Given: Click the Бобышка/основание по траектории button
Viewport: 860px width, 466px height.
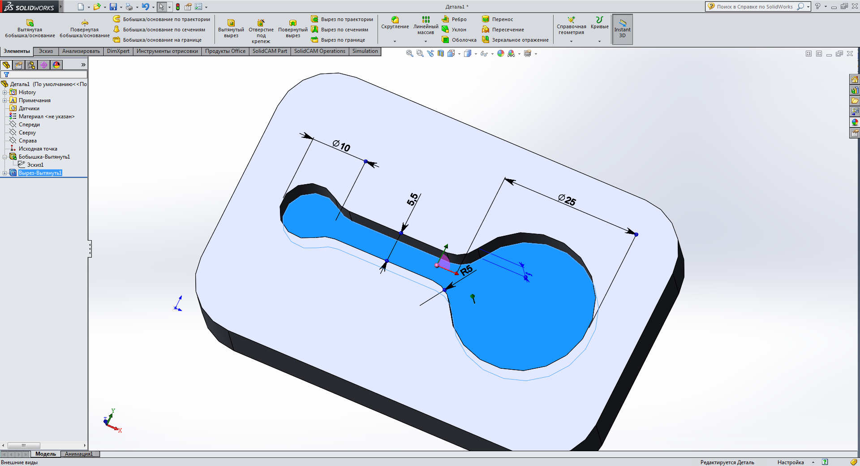Looking at the screenshot, I should tap(161, 19).
